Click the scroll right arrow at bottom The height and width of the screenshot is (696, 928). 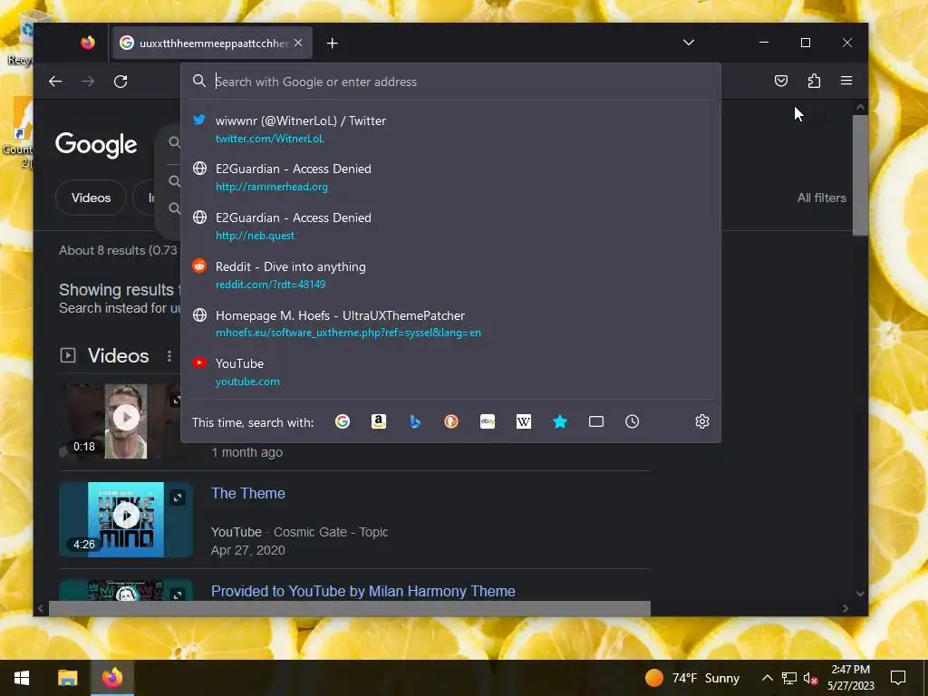pos(846,608)
